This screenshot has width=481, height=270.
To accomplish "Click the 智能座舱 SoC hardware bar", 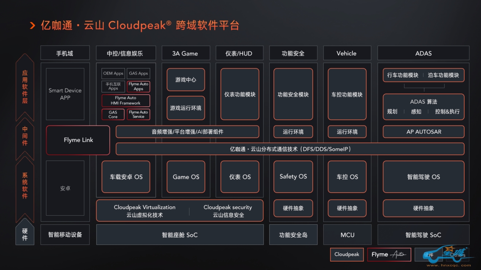I will click(x=179, y=235).
